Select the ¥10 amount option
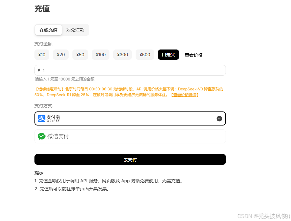 pyautogui.click(x=42, y=55)
